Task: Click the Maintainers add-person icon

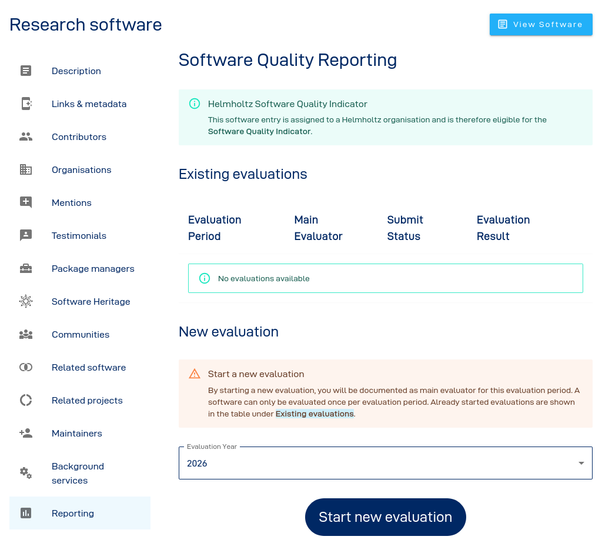Action: 26,433
